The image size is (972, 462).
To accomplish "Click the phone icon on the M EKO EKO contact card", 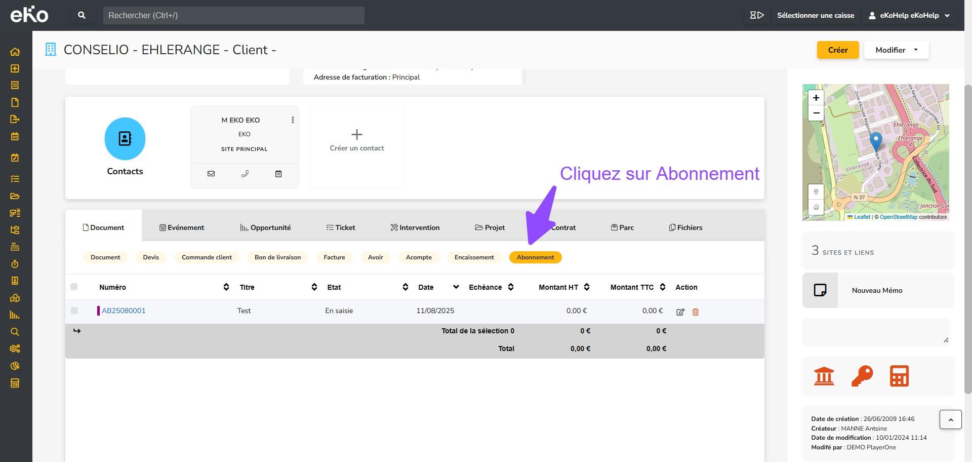I will (x=245, y=174).
